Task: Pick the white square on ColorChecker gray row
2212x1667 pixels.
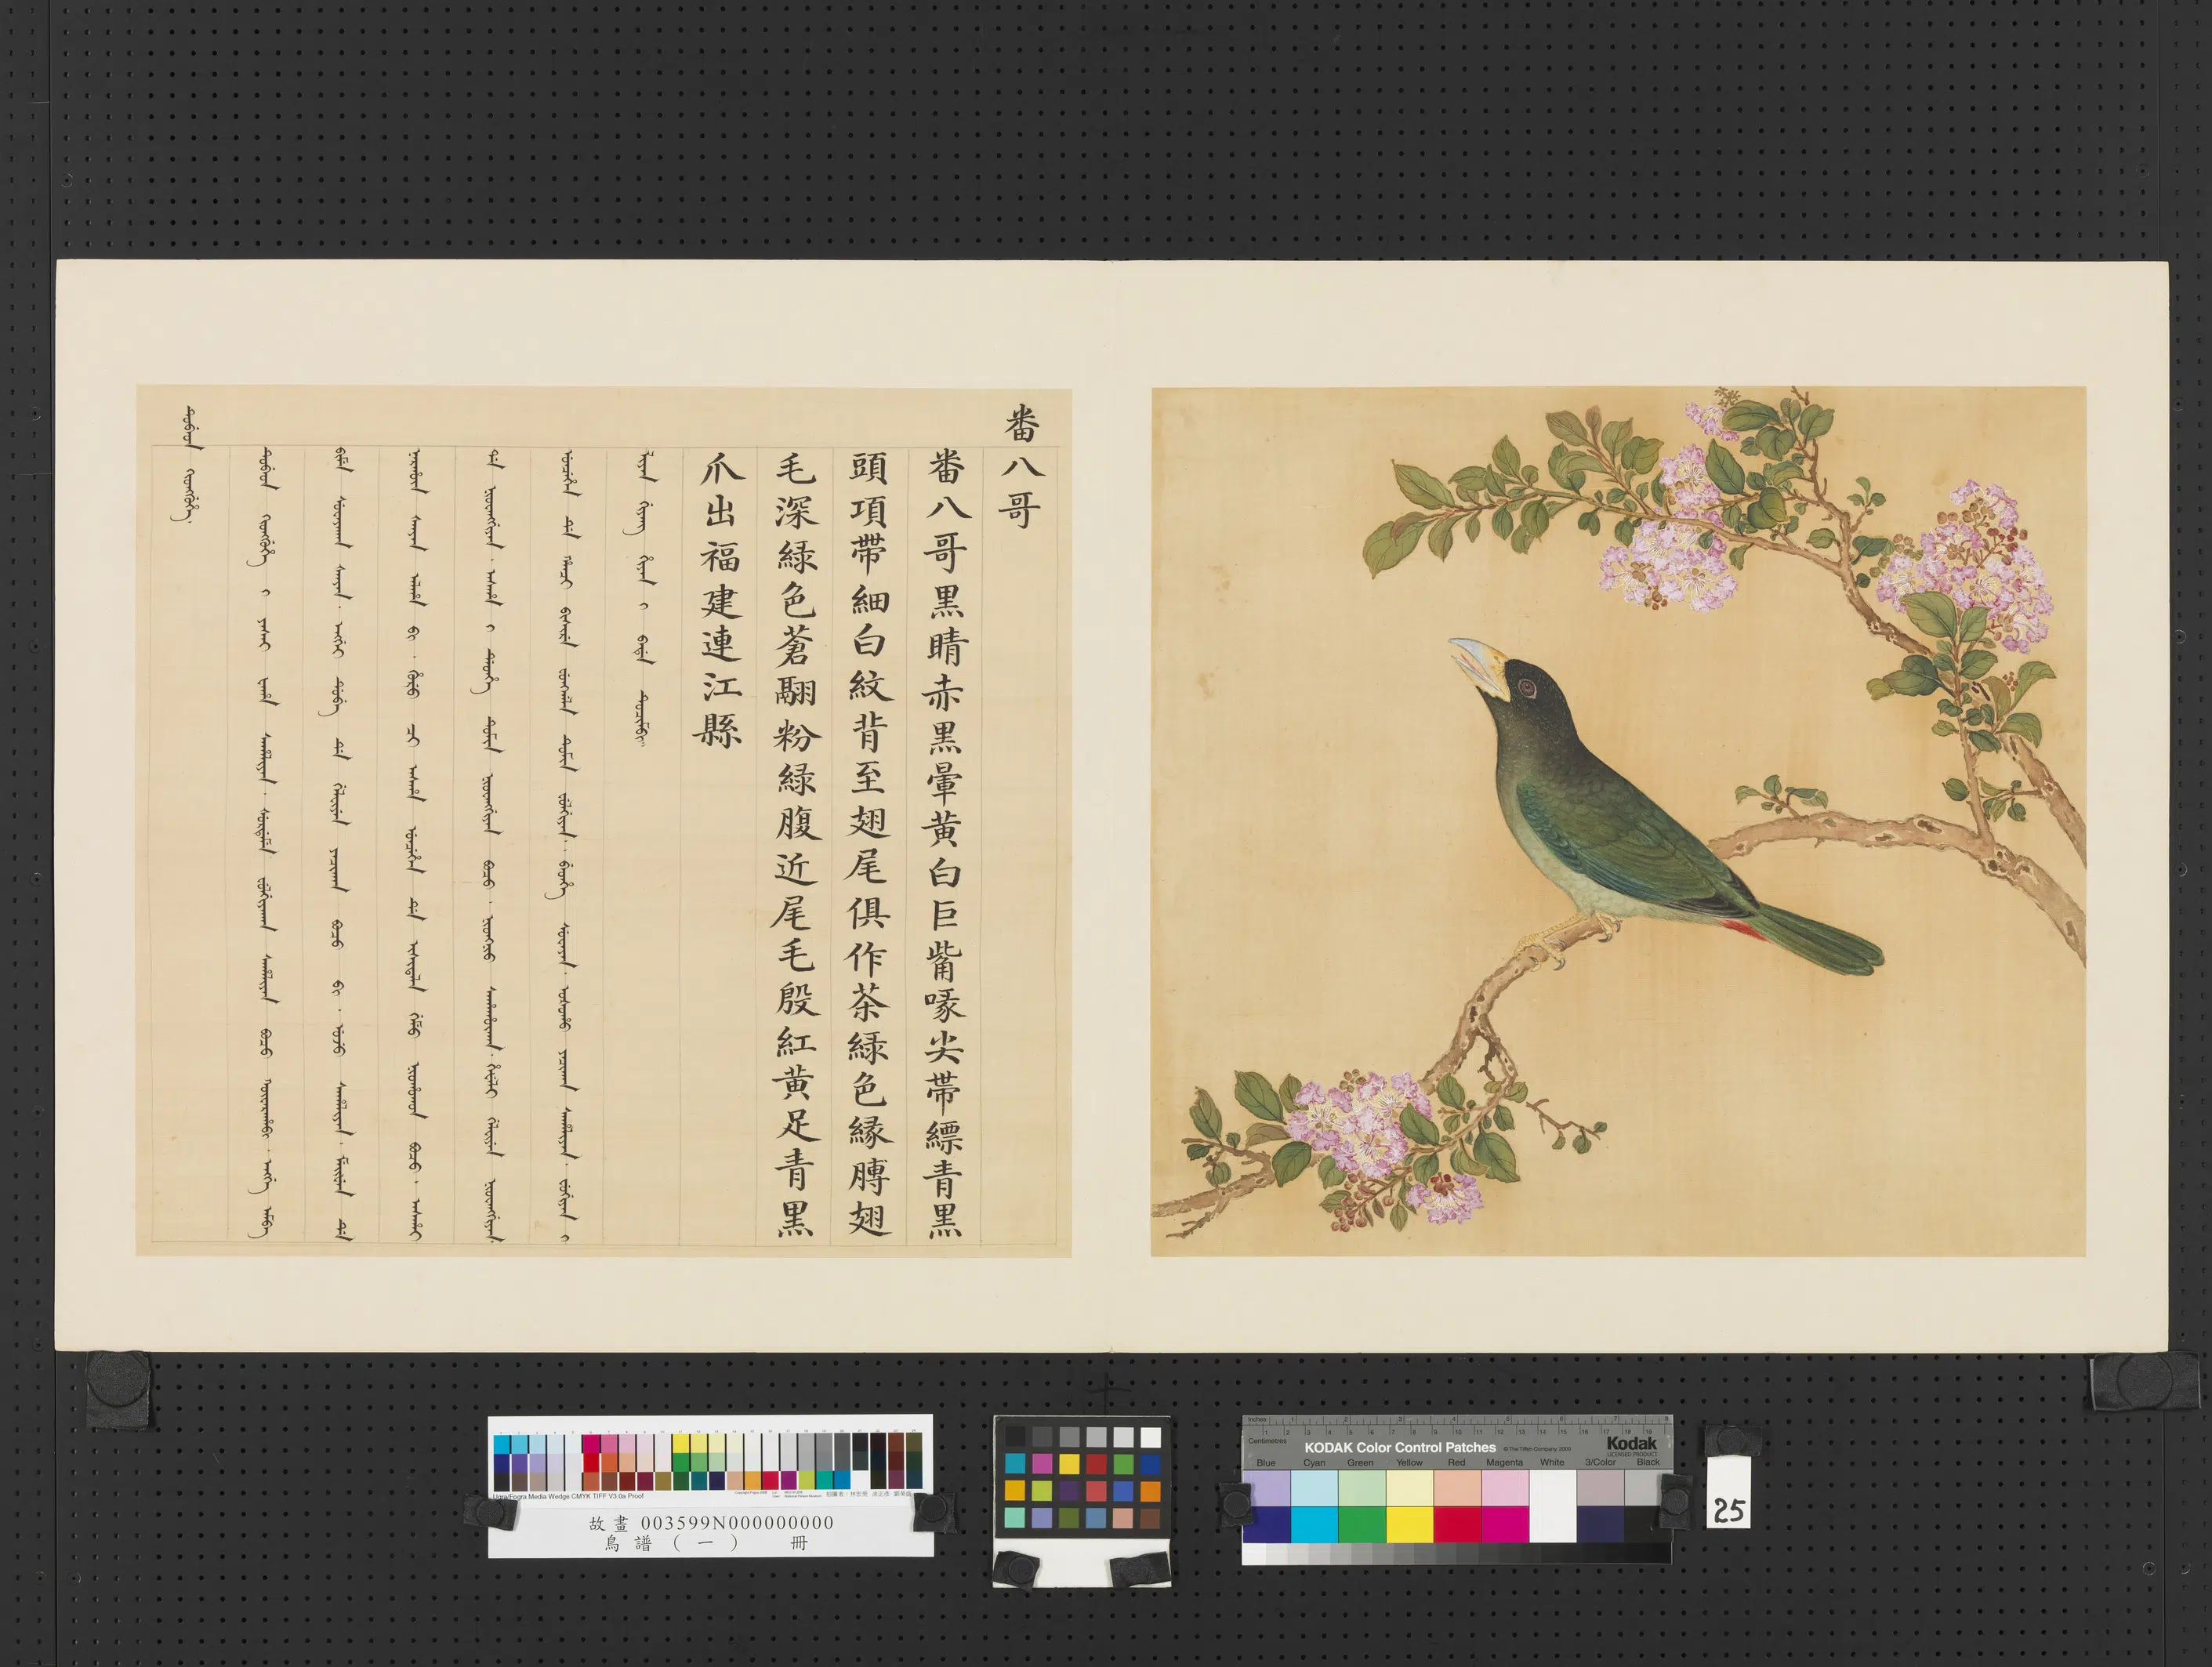Action: 1150,1437
